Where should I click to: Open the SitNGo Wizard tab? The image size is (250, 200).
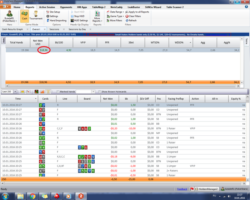pos(153,7)
